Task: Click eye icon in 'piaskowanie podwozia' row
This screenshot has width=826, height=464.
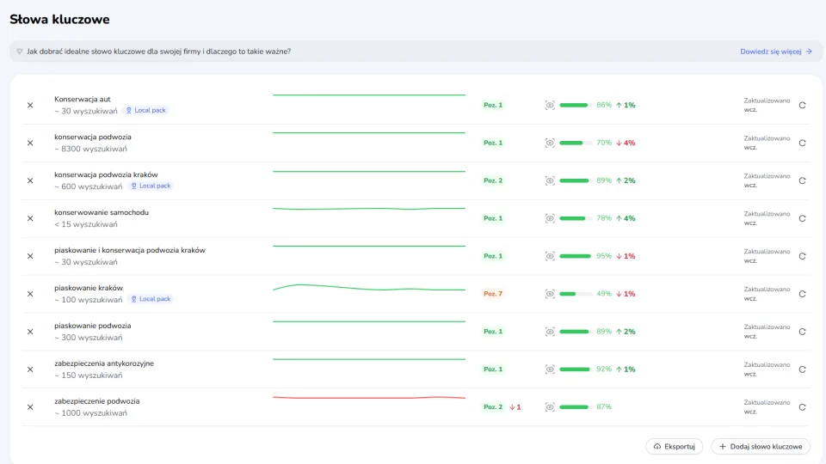Action: (550, 332)
